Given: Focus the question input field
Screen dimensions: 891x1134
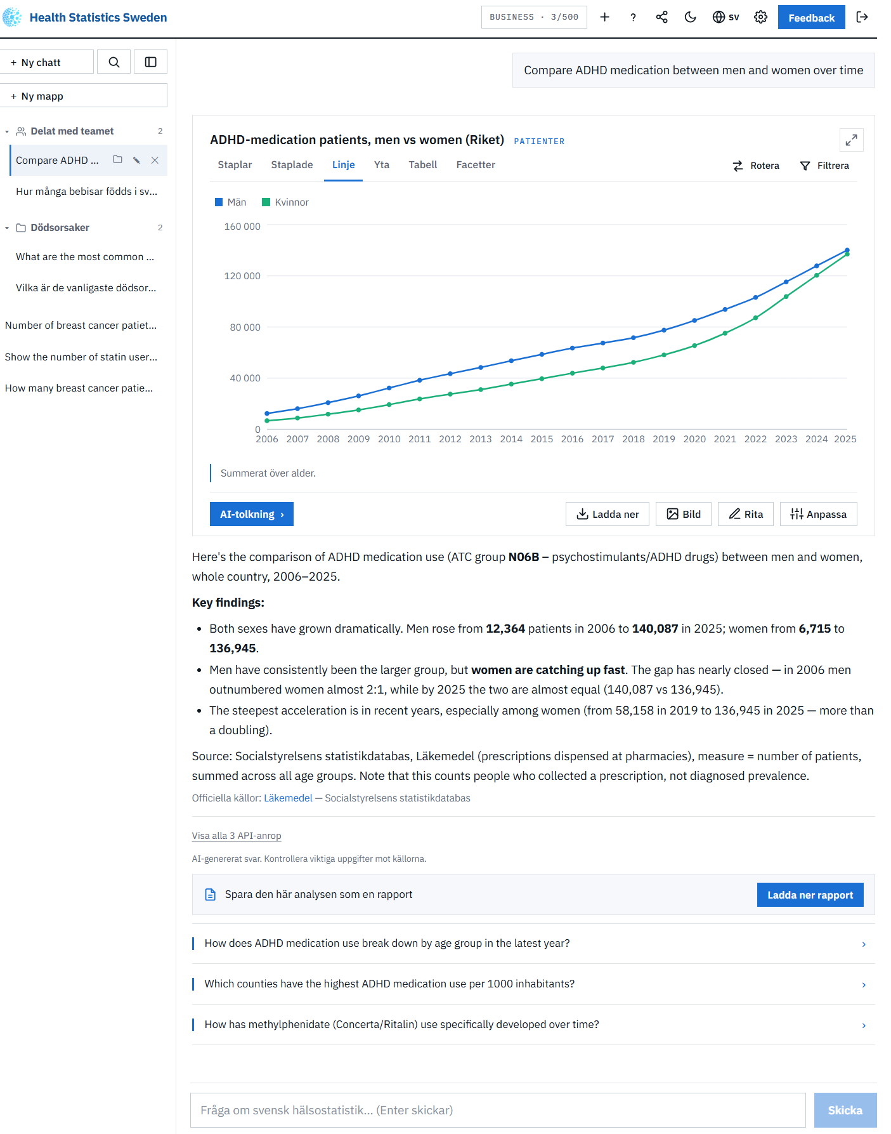Looking at the screenshot, I should point(498,1110).
